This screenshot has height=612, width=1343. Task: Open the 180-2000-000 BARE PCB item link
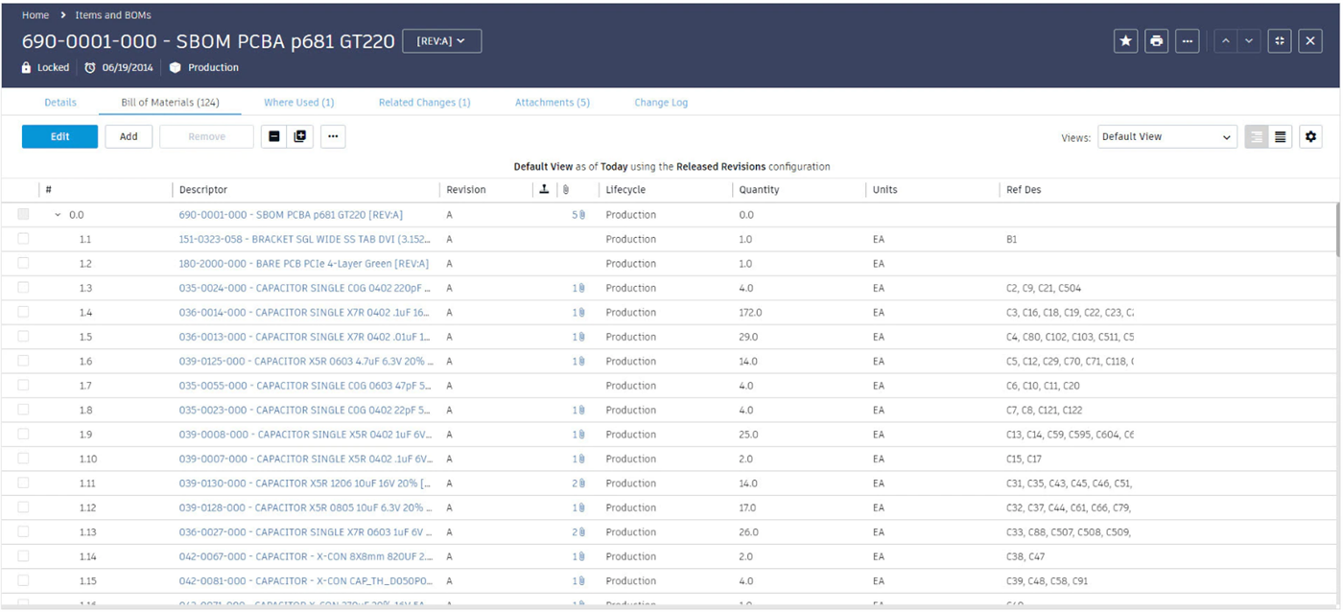click(303, 264)
